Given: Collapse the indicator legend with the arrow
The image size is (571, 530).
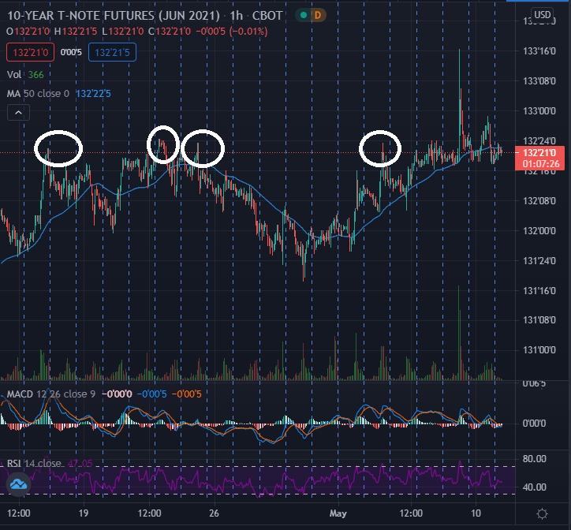Looking at the screenshot, I should [18, 113].
